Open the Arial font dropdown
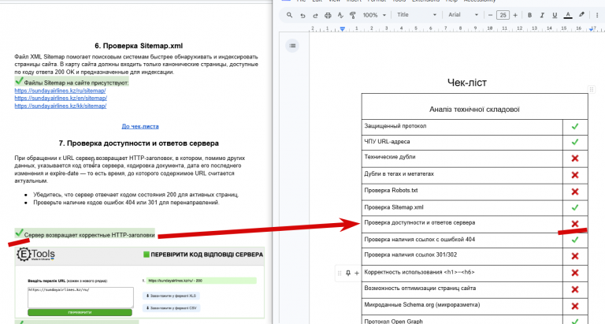 click(463, 15)
